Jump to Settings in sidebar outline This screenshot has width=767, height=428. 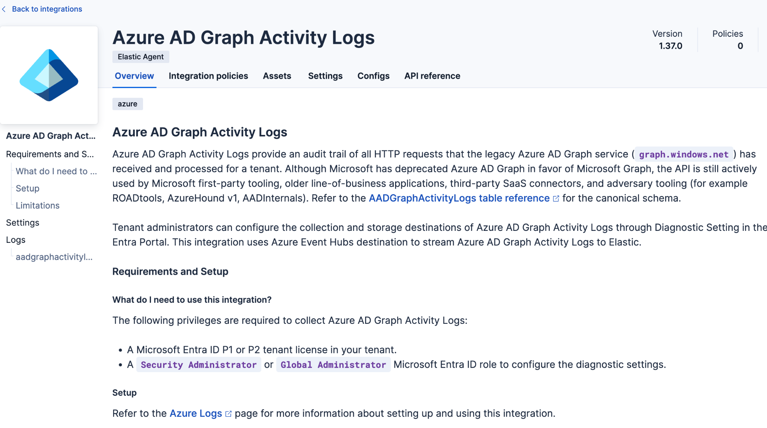click(x=22, y=223)
